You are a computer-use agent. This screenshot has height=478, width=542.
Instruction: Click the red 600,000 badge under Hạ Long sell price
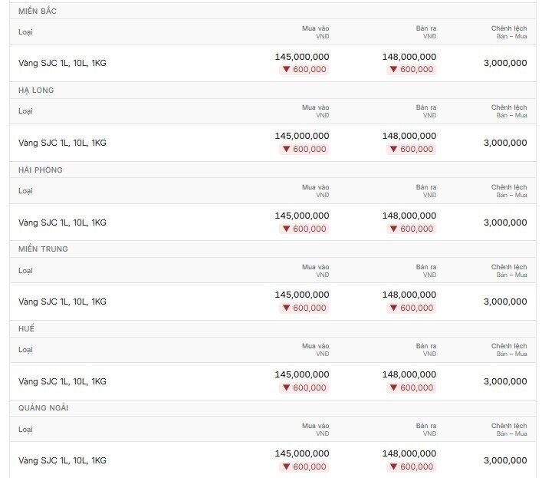pos(411,149)
